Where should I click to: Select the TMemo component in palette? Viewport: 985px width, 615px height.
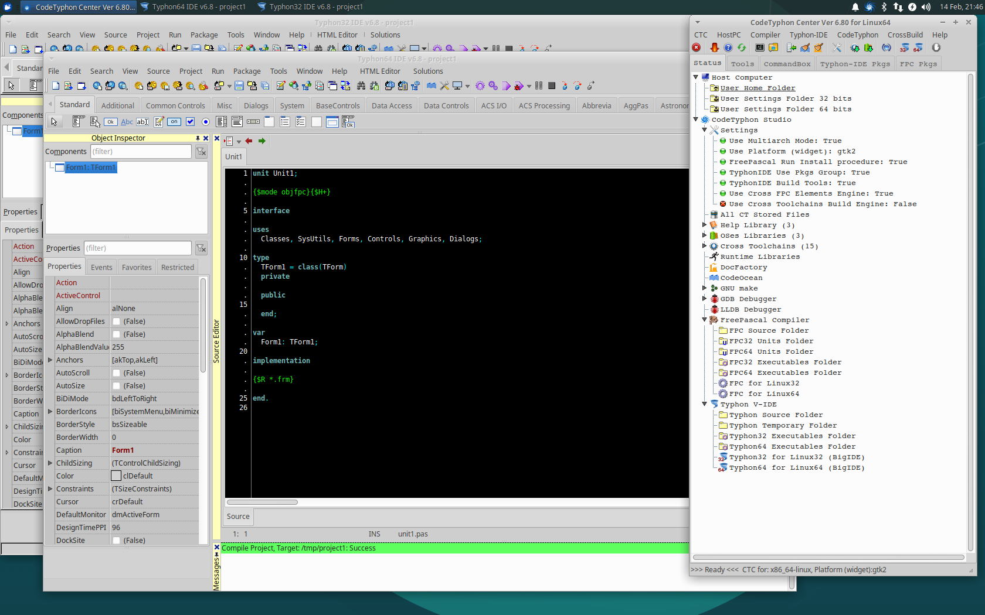158,122
